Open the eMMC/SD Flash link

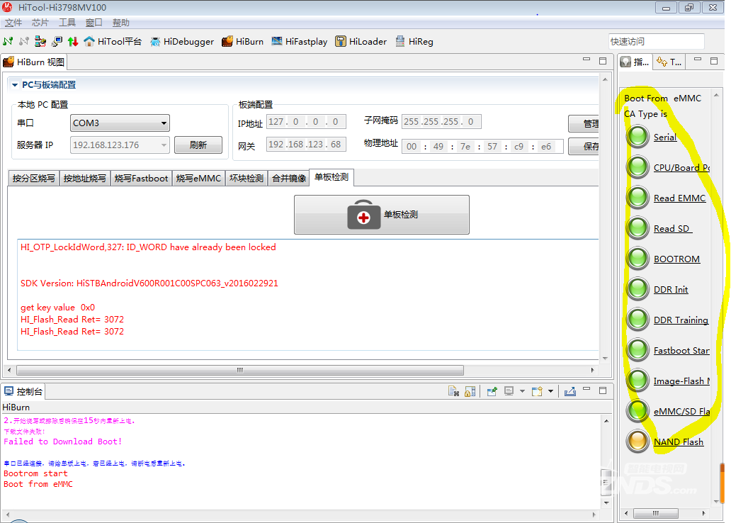[681, 412]
